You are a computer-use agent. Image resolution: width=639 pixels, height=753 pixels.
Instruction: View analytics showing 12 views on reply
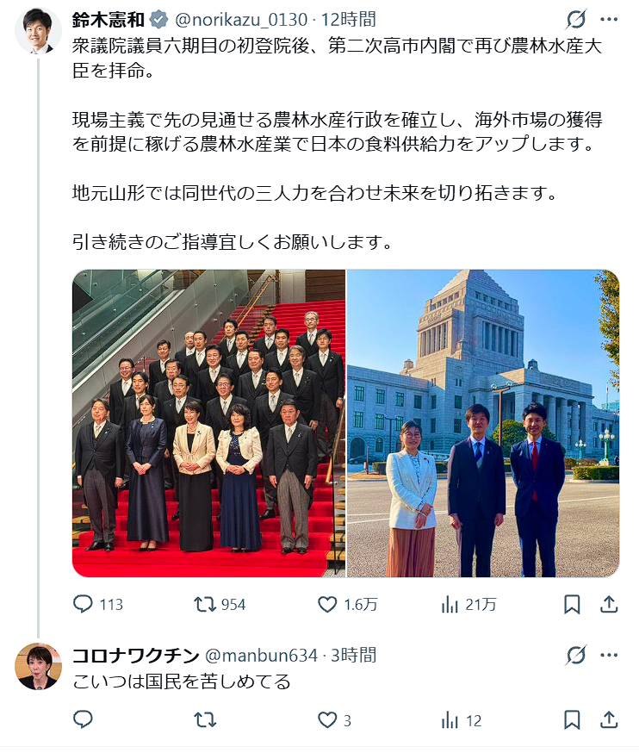(461, 720)
